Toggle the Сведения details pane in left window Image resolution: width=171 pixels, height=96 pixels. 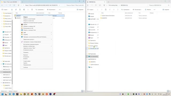point(80,10)
